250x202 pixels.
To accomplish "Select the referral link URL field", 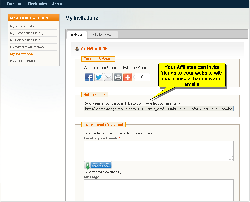I will click(159, 109).
